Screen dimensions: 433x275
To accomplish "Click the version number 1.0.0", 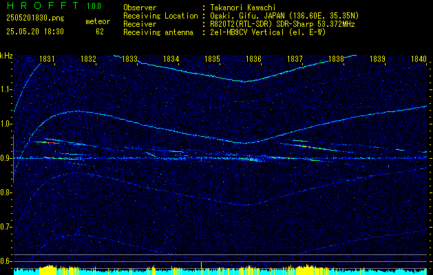I will coord(94,6).
